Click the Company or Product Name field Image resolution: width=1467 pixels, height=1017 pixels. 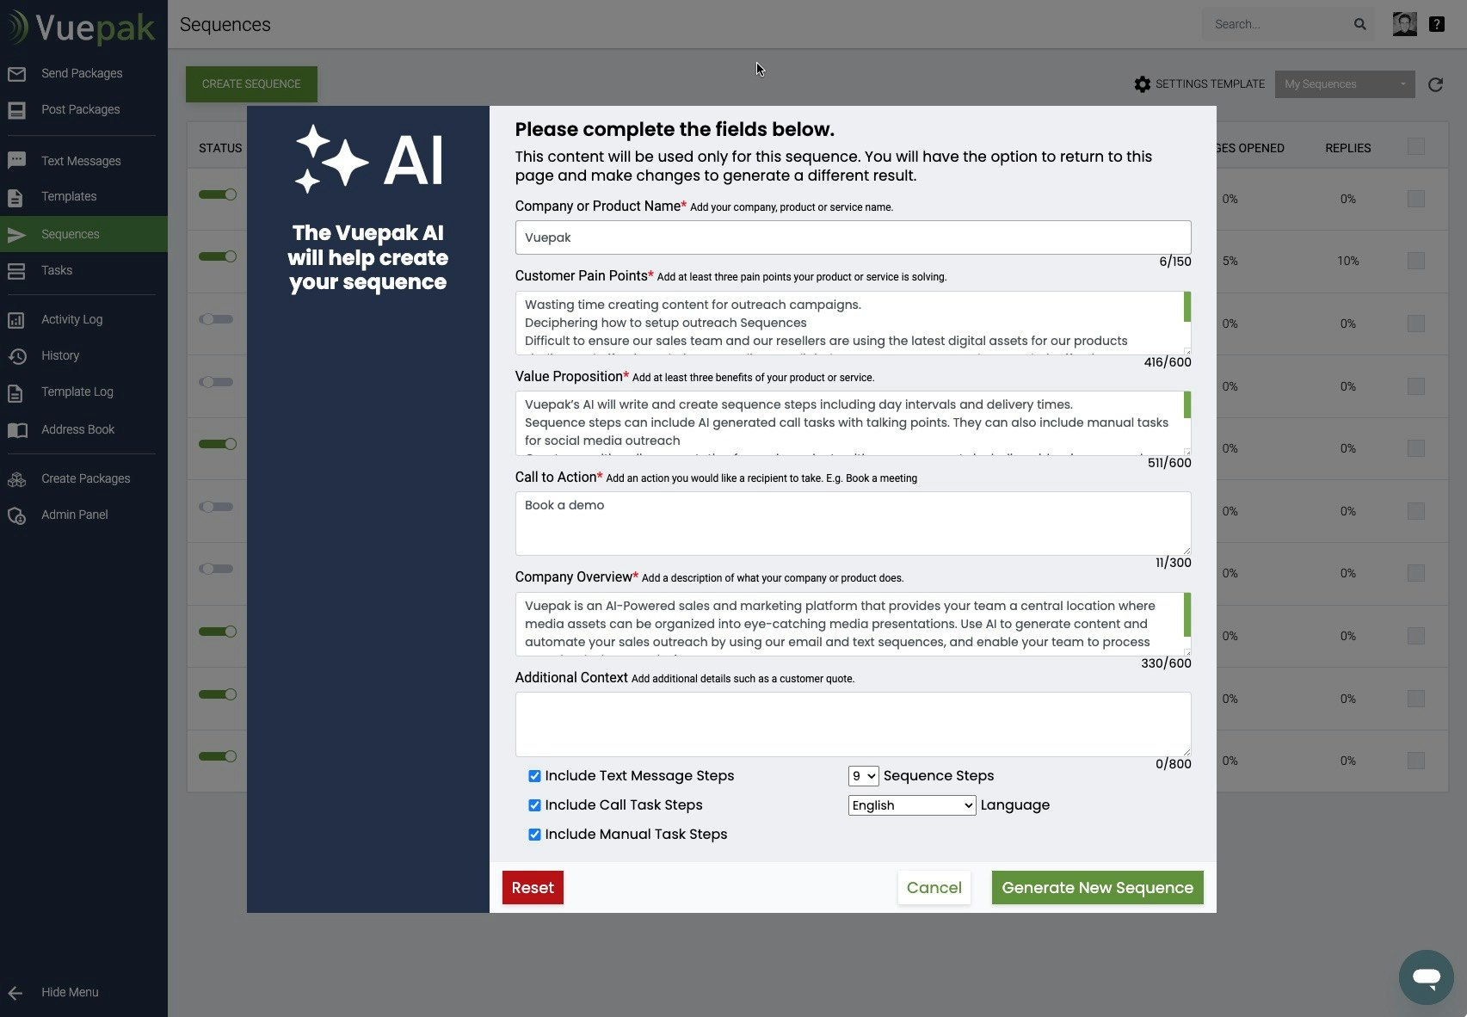pyautogui.click(x=853, y=237)
